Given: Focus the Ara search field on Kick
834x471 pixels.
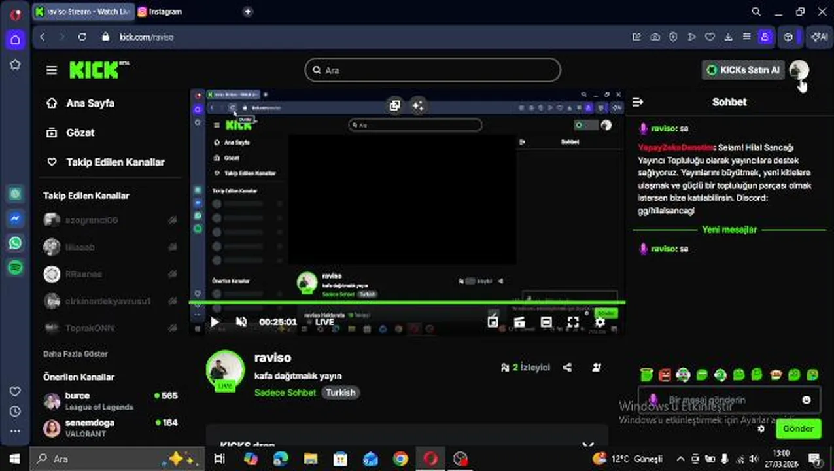Looking at the screenshot, I should [432, 70].
